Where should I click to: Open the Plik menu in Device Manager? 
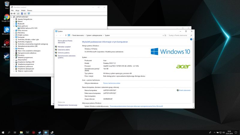pos(12,10)
